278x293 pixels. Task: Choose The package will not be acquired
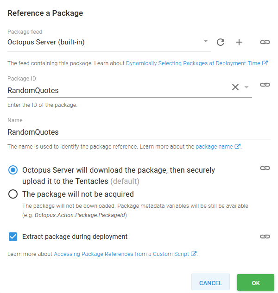[x=13, y=194]
